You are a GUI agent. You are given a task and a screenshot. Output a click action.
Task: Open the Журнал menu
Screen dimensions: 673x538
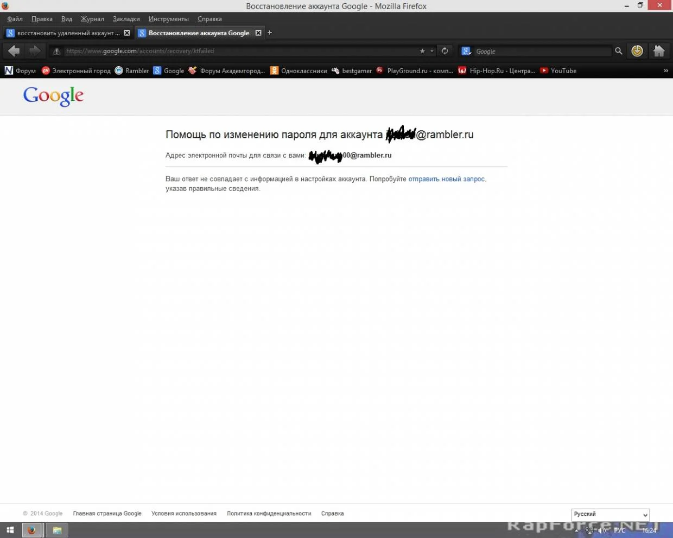click(x=92, y=19)
